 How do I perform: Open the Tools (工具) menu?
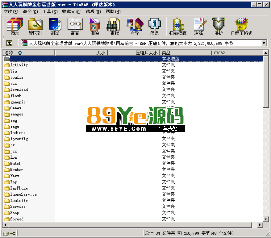tap(50, 12)
